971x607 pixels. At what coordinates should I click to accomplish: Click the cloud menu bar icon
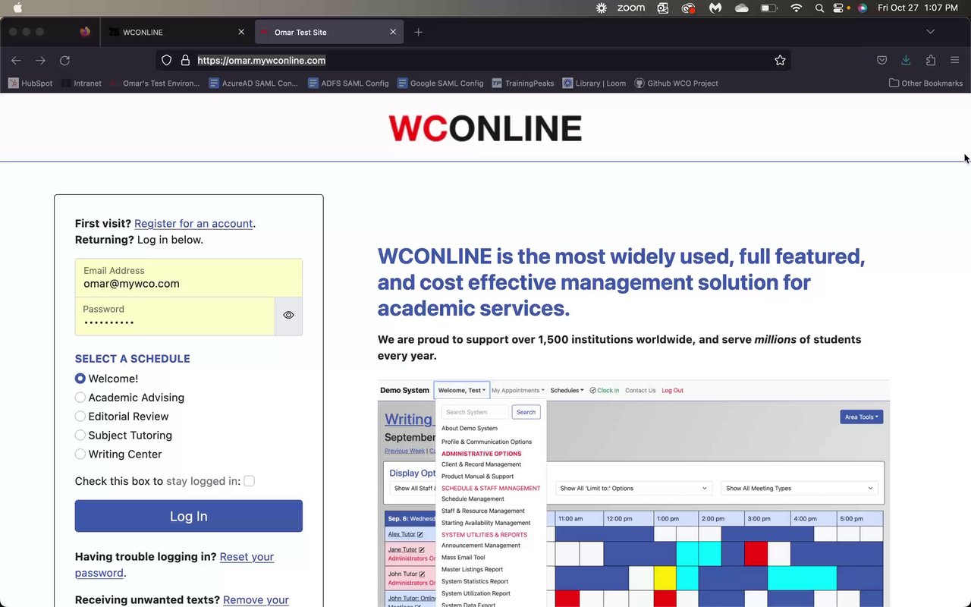coord(742,8)
